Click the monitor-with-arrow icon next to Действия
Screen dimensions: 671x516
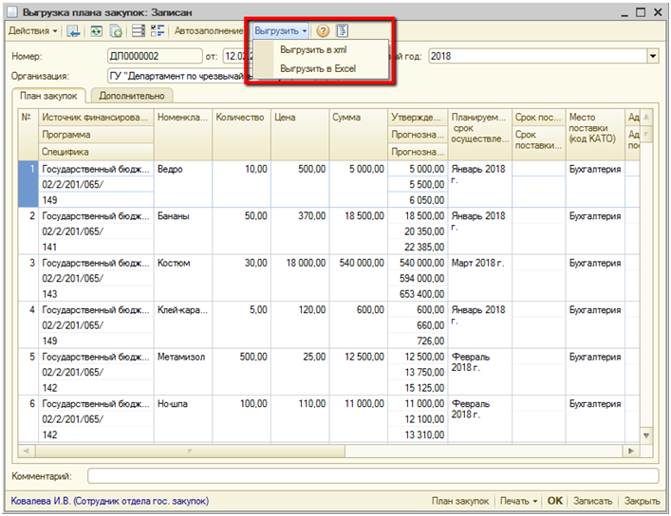72,31
